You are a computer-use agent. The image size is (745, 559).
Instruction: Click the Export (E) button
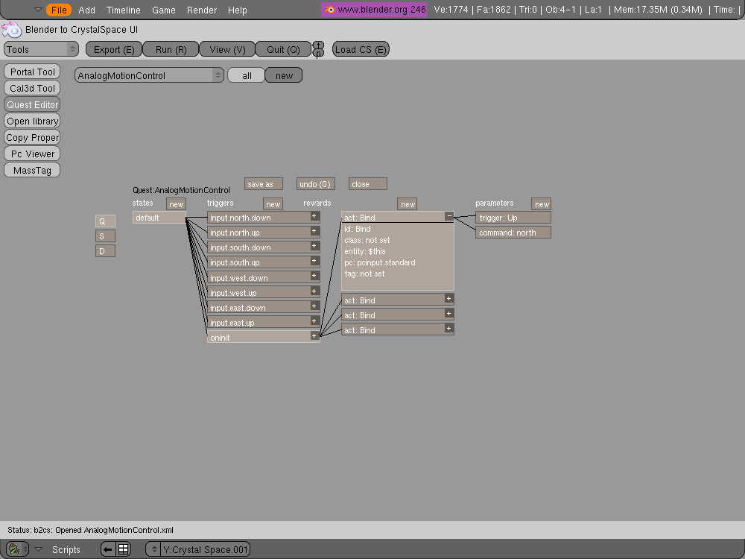(114, 50)
